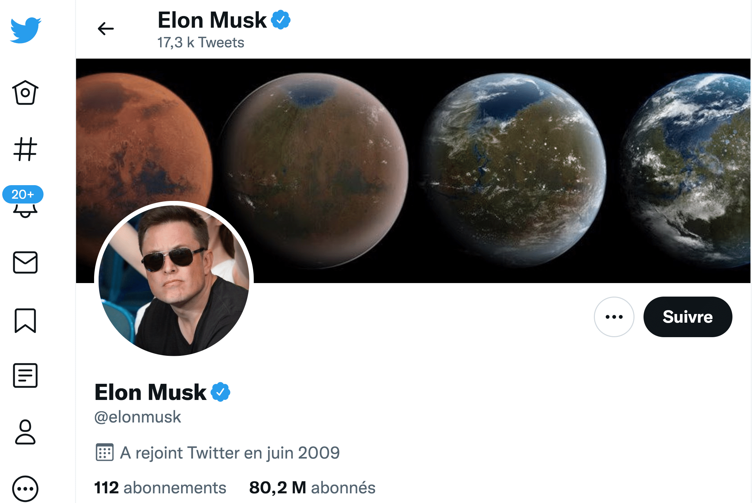
Task: Open the sidebar More circle menu
Action: click(25, 489)
